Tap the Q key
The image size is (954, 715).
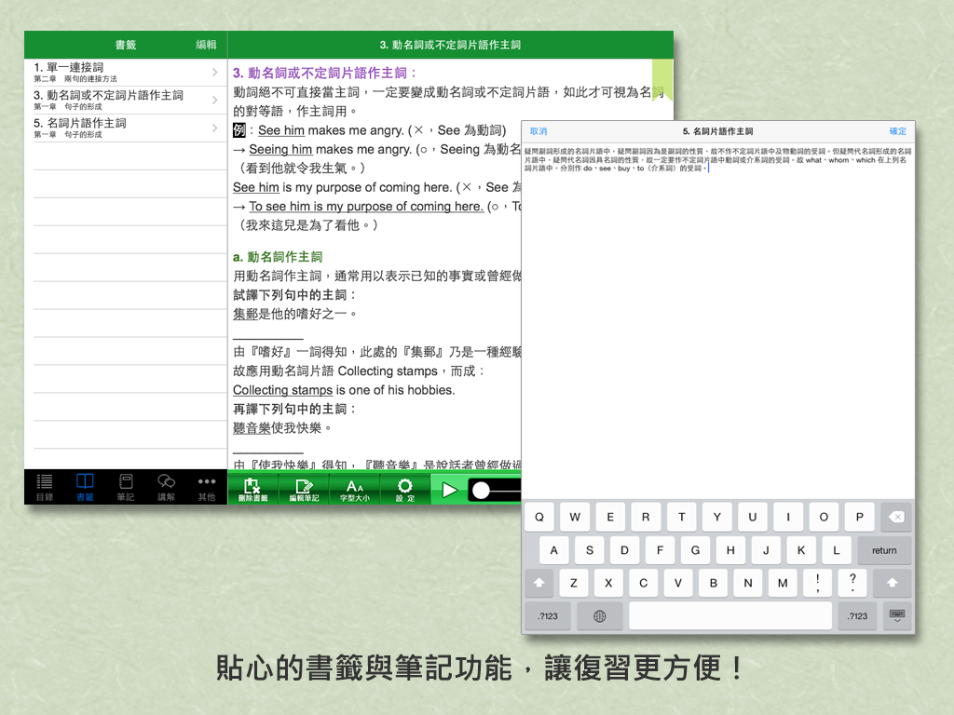click(539, 517)
